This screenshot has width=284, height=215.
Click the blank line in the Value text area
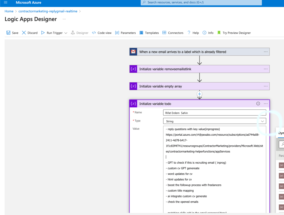click(x=214, y=157)
